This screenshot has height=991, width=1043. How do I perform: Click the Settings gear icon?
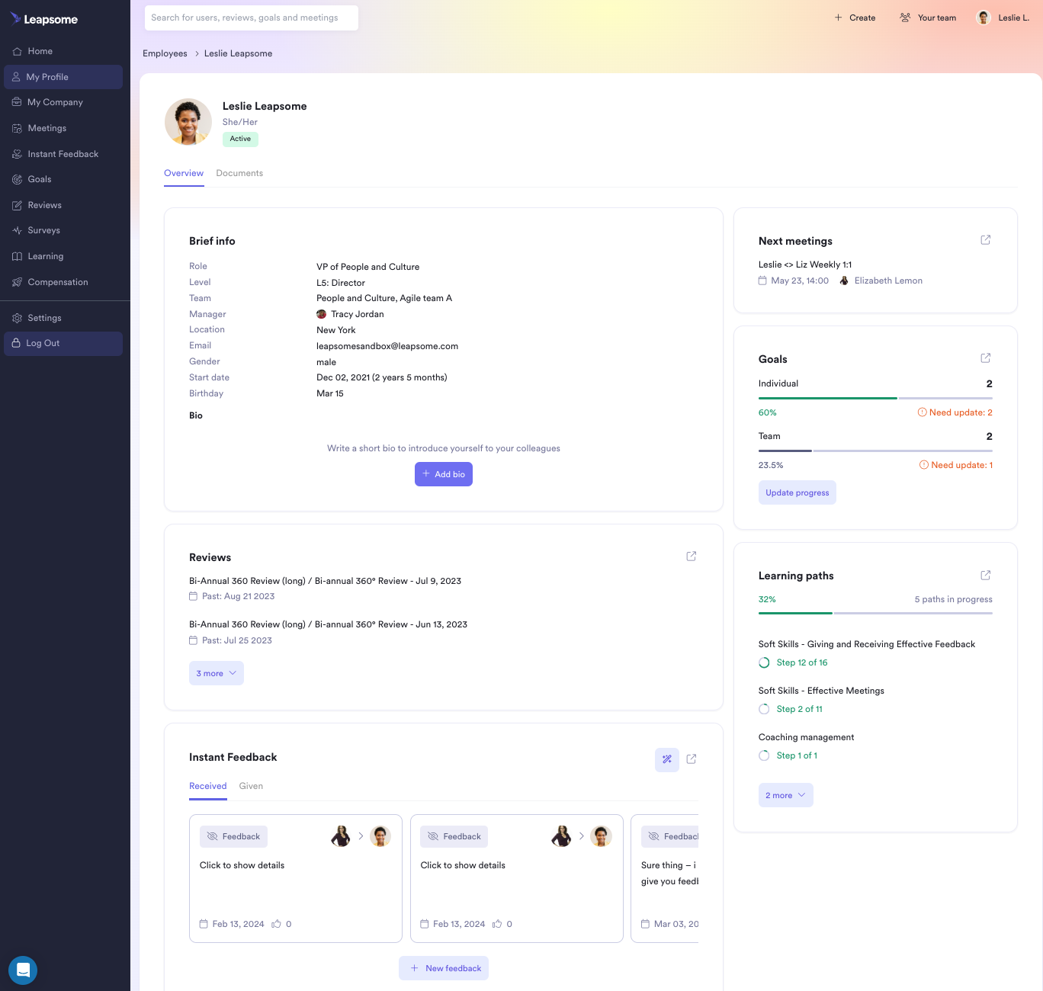pyautogui.click(x=17, y=318)
